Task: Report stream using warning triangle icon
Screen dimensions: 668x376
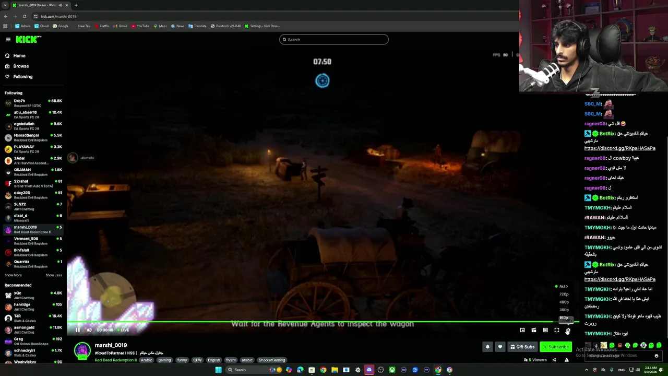Action: click(x=567, y=360)
